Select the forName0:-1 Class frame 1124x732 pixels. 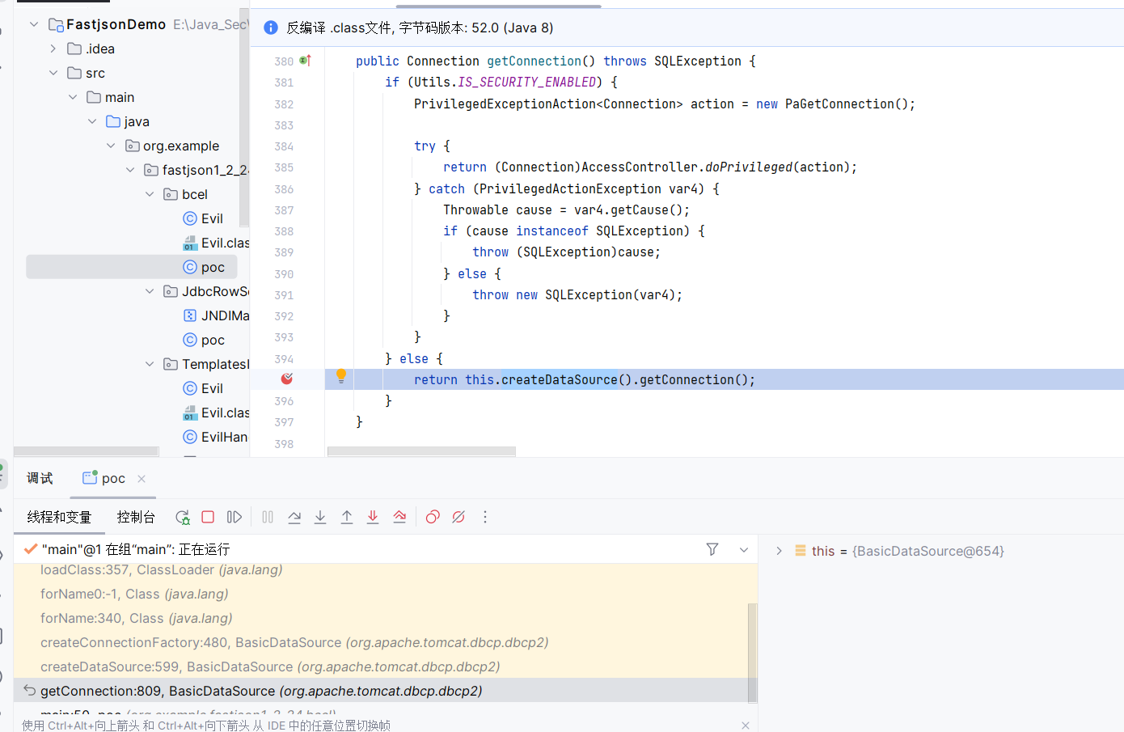380,594
